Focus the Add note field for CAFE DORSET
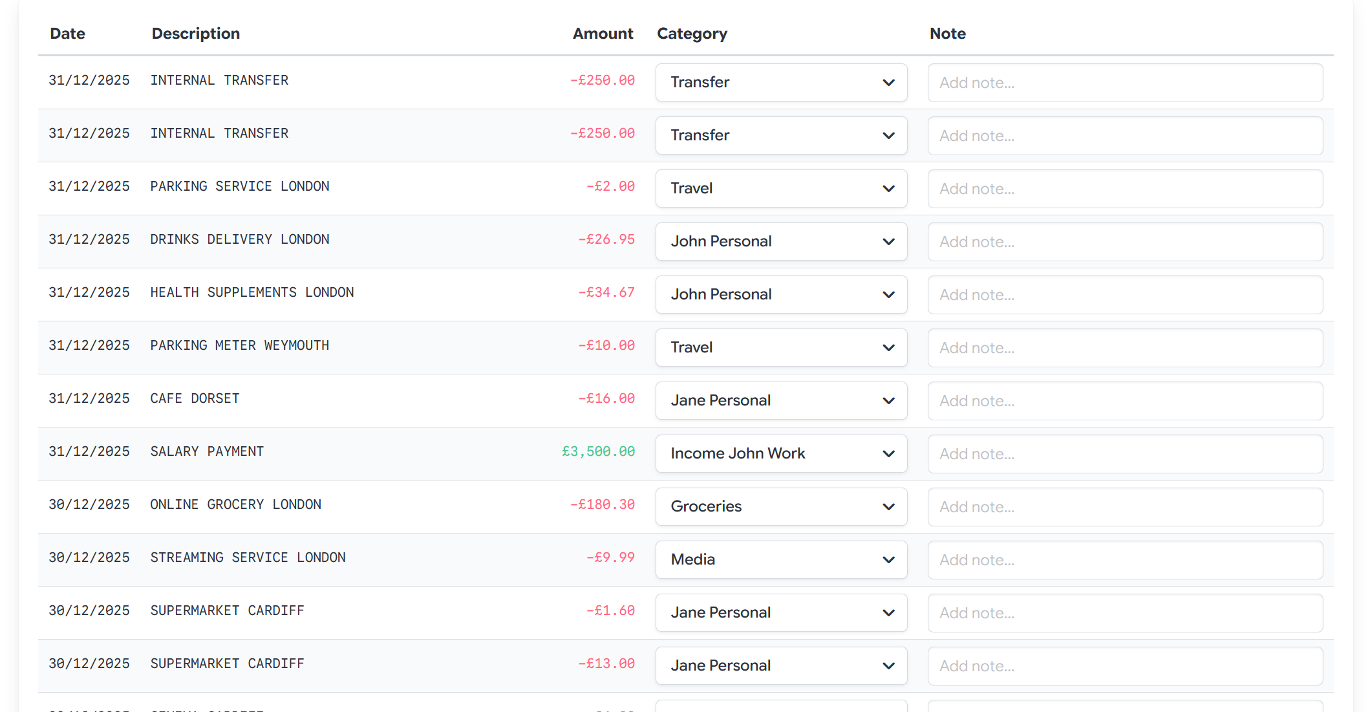The width and height of the screenshot is (1370, 712). point(1125,400)
